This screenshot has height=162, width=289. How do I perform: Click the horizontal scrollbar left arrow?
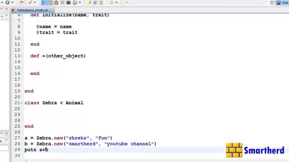tap(26, 161)
